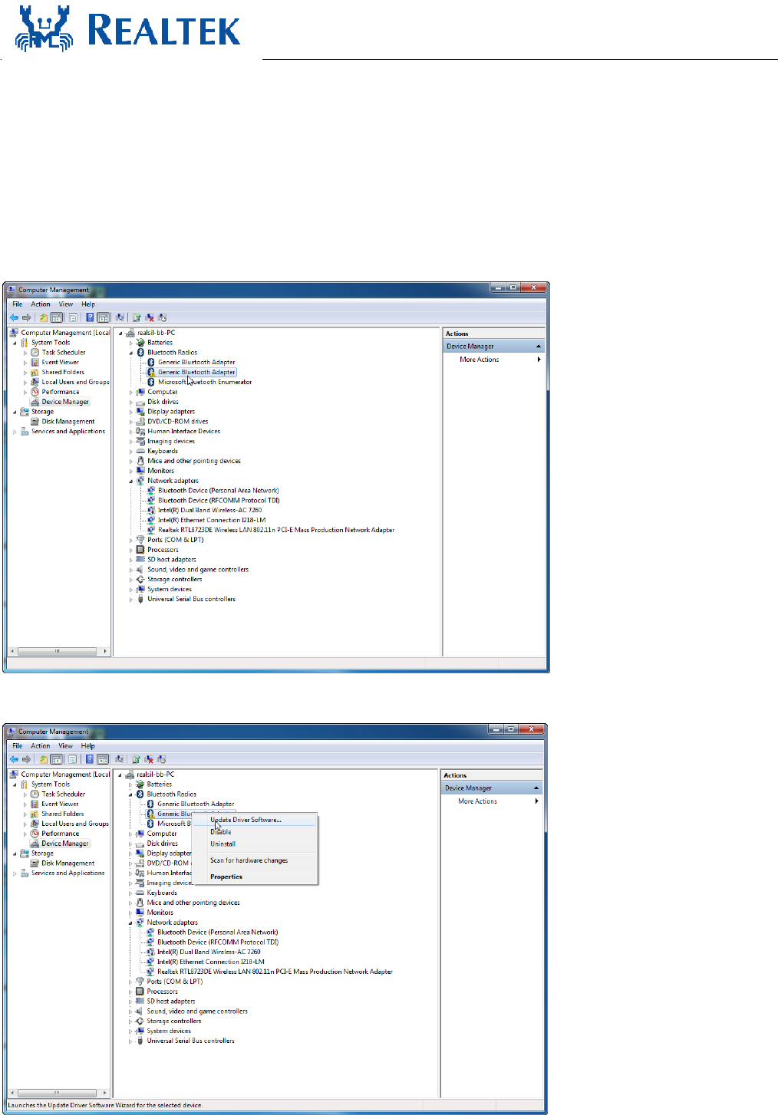Expand Processors node in lower window
The width and height of the screenshot is (778, 1115).
(130, 992)
